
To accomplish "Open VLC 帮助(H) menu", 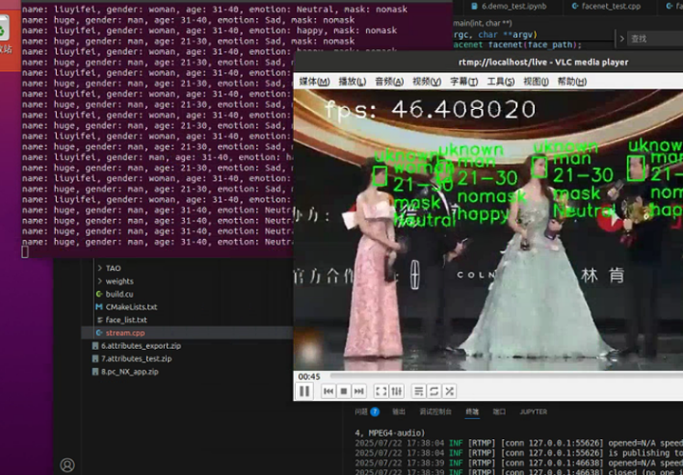I will tap(572, 82).
